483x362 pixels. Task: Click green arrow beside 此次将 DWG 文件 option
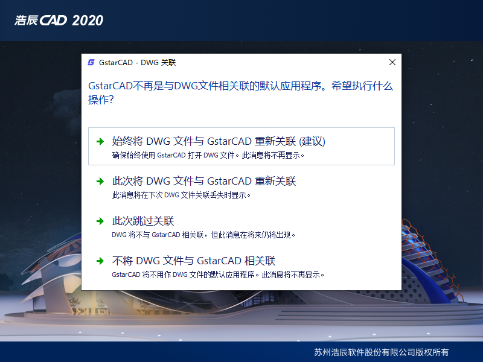pyautogui.click(x=100, y=182)
